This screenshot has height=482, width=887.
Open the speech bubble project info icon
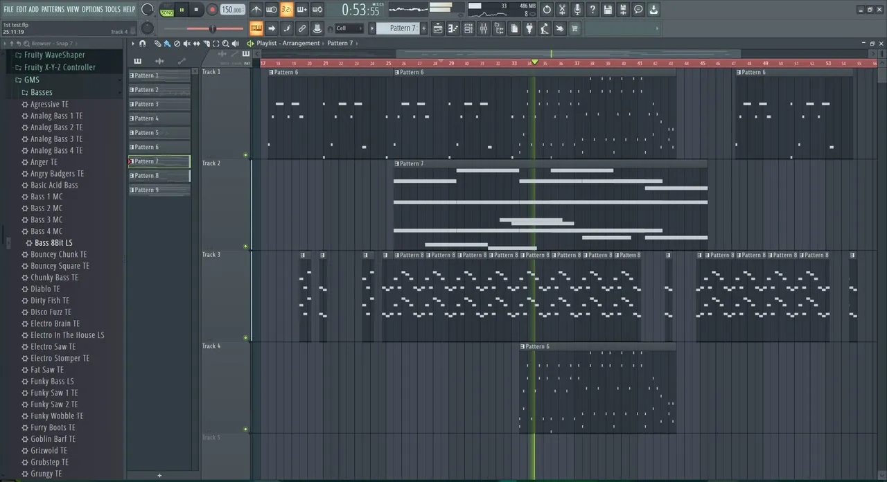(638, 10)
